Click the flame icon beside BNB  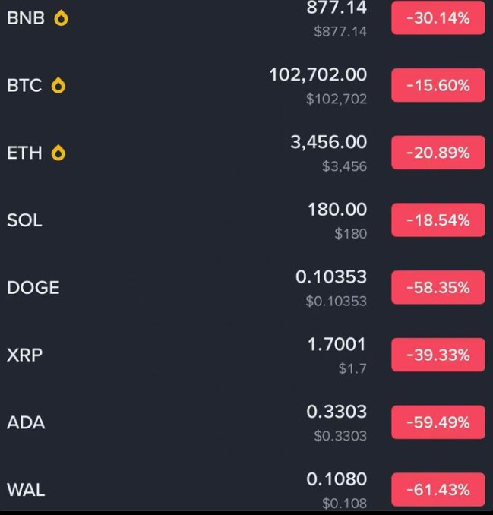click(61, 19)
